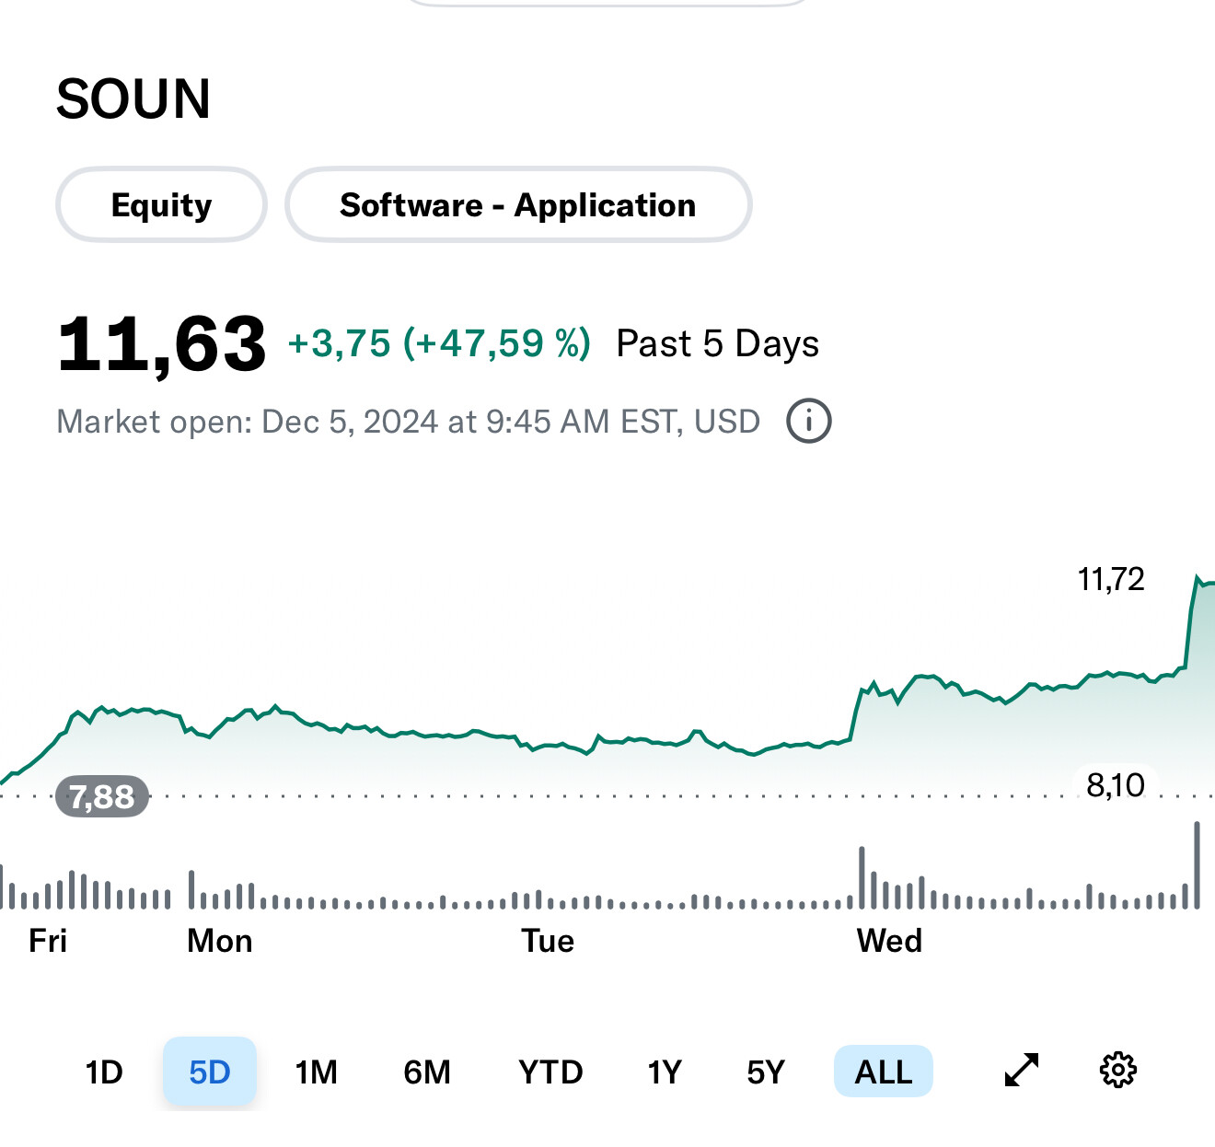
Task: Switch chart to 1M range
Action: [316, 1072]
